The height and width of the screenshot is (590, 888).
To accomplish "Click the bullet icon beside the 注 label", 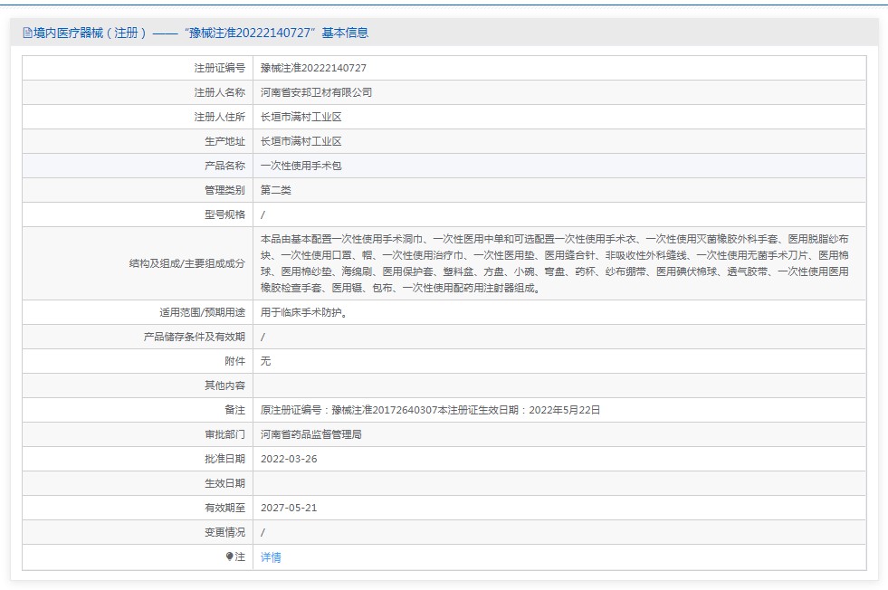I will point(230,557).
